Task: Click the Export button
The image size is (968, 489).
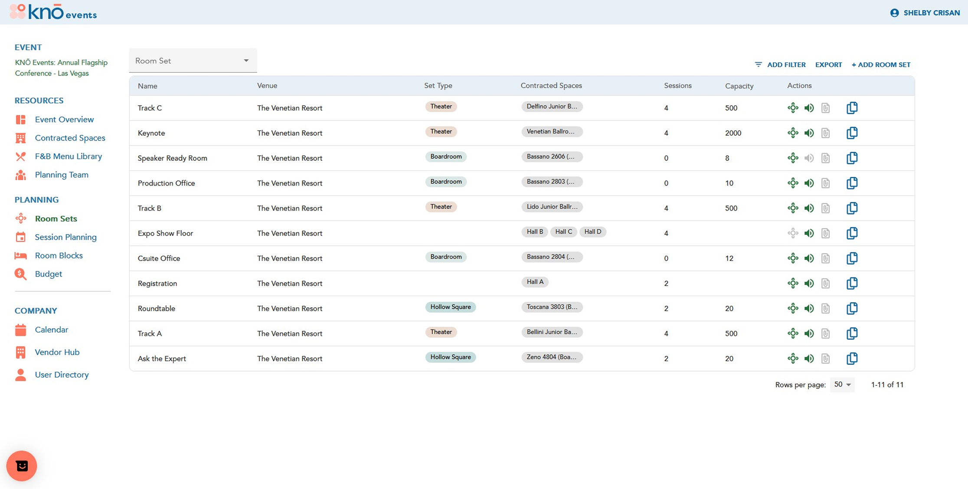Action: 828,65
